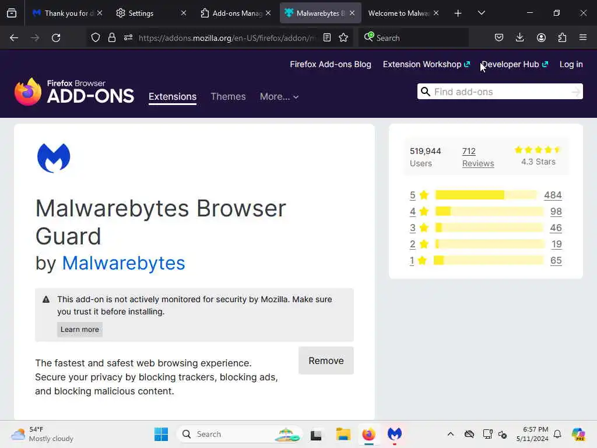Open site permissions icon in address bar
The height and width of the screenshot is (448, 597).
[x=128, y=37]
